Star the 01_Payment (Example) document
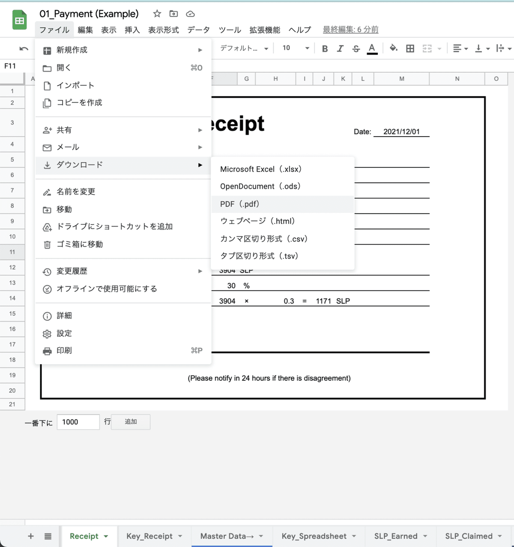The image size is (514, 547). point(157,14)
